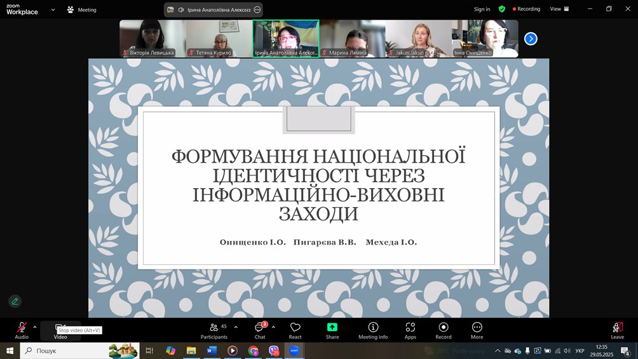Screen dimensions: 638x359
Task: Select the active speaker Ірина Анатоліївна thumbnail
Action: pos(285,39)
